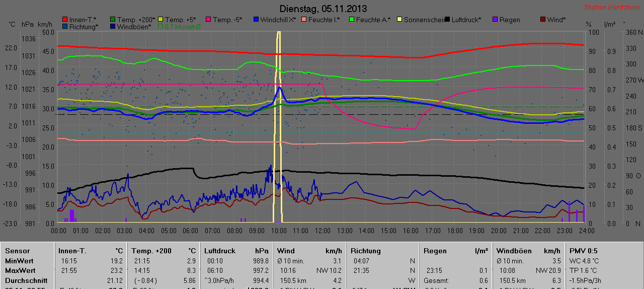This screenshot has height=289, width=644.
Task: Click the black Luftdruck legend marker
Action: click(x=447, y=20)
